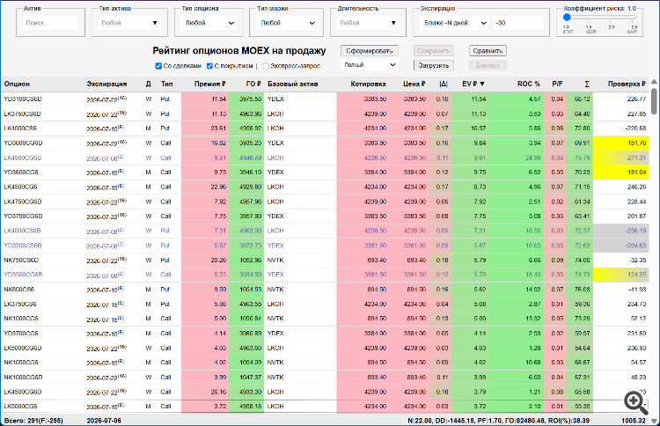Click the magnifier zoom icon

[x=635, y=402]
